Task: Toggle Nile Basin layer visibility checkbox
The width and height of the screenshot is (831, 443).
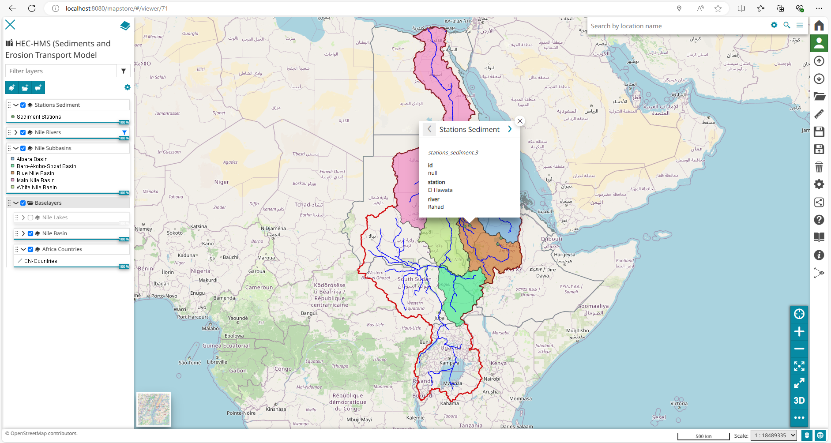Action: 30,233
